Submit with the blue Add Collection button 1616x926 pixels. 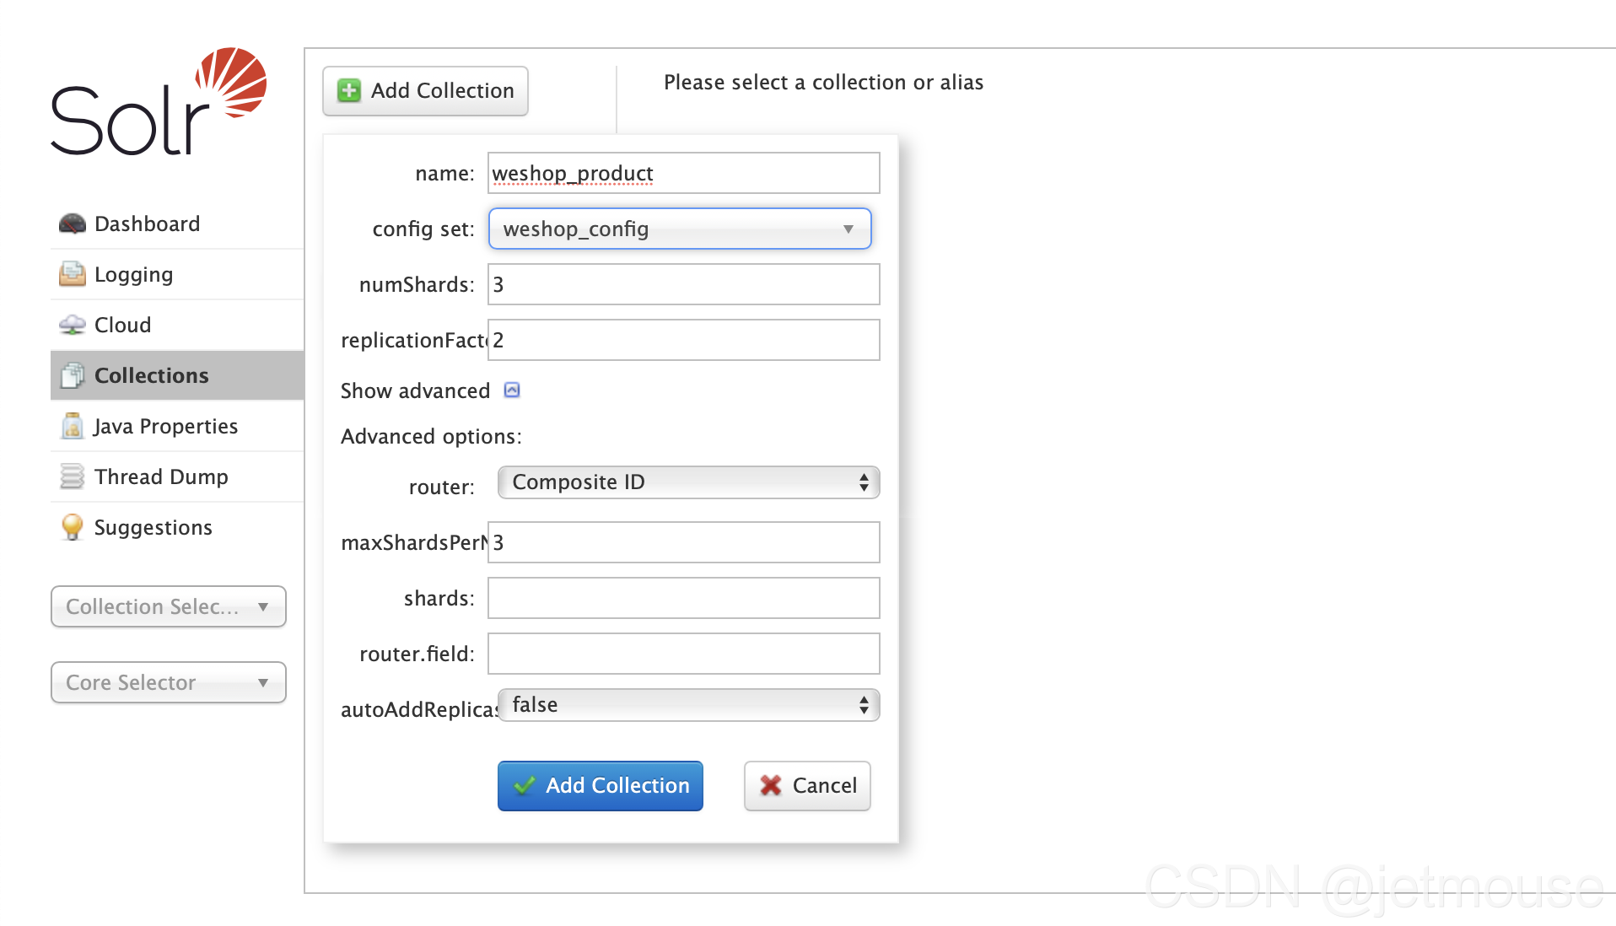(x=601, y=785)
